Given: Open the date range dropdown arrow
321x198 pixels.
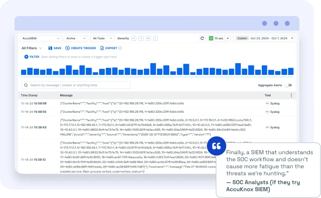Looking at the screenshot, I should click(x=292, y=38).
